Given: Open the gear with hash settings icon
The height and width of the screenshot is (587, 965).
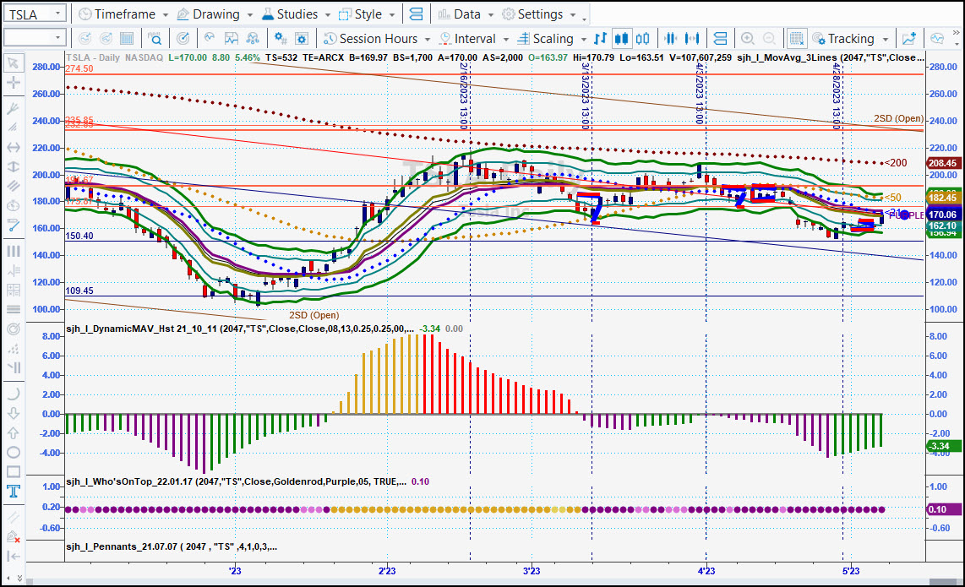Looking at the screenshot, I should (x=281, y=39).
